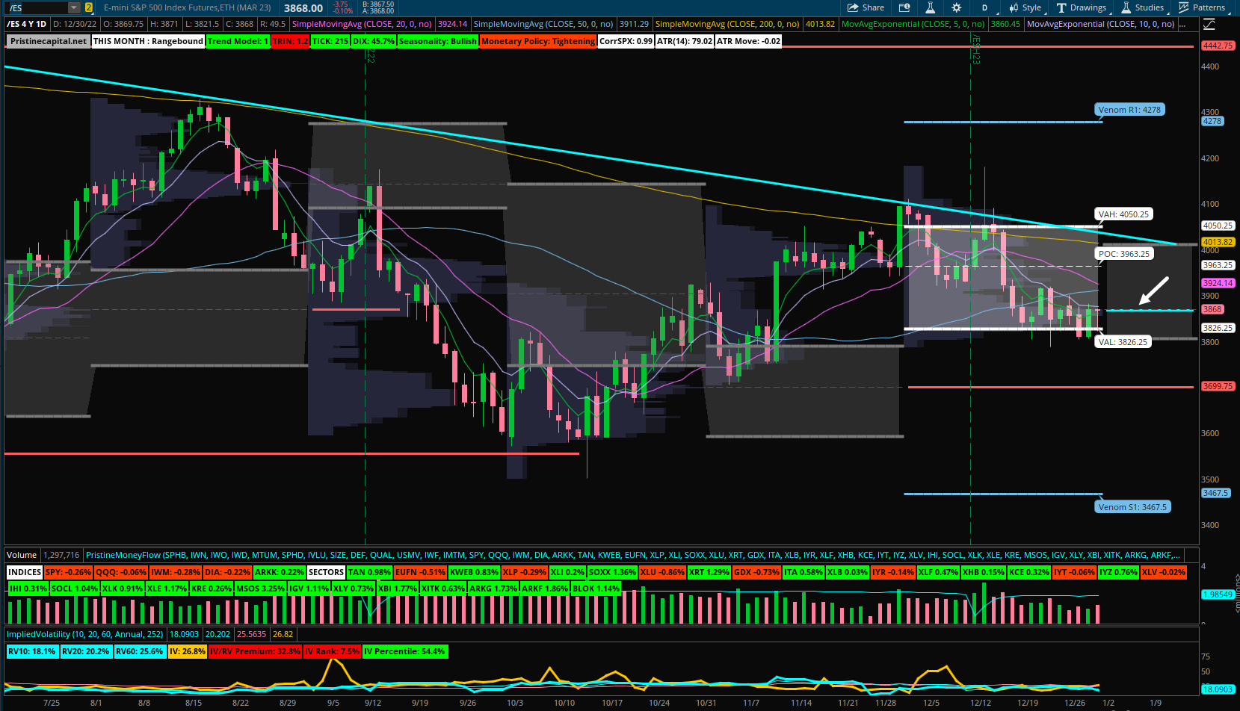This screenshot has height=711, width=1240.
Task: Click the Studies beaker icon
Action: point(1126,7)
